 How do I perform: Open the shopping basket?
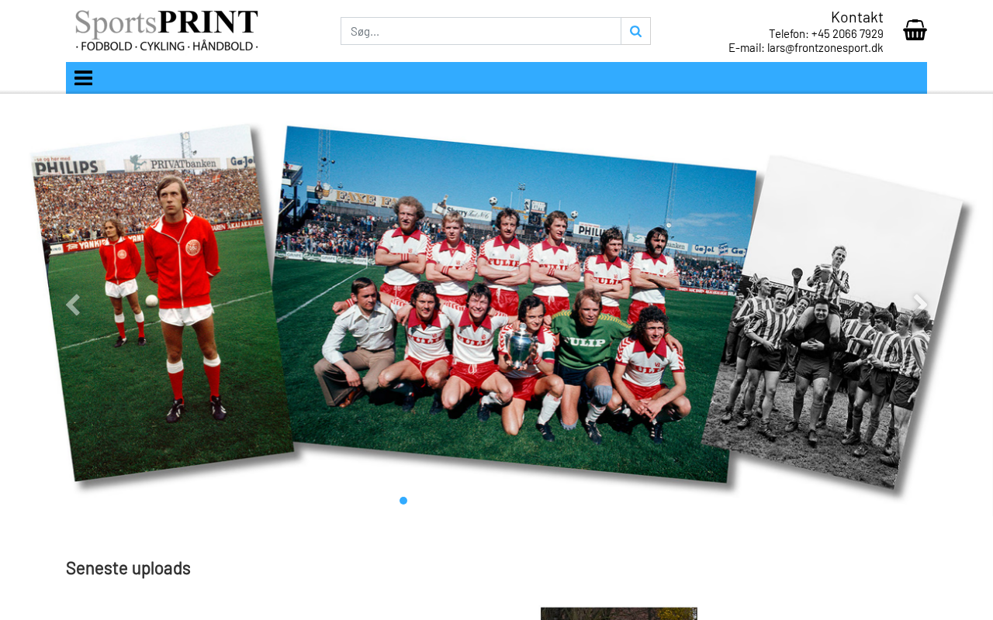[x=915, y=30]
